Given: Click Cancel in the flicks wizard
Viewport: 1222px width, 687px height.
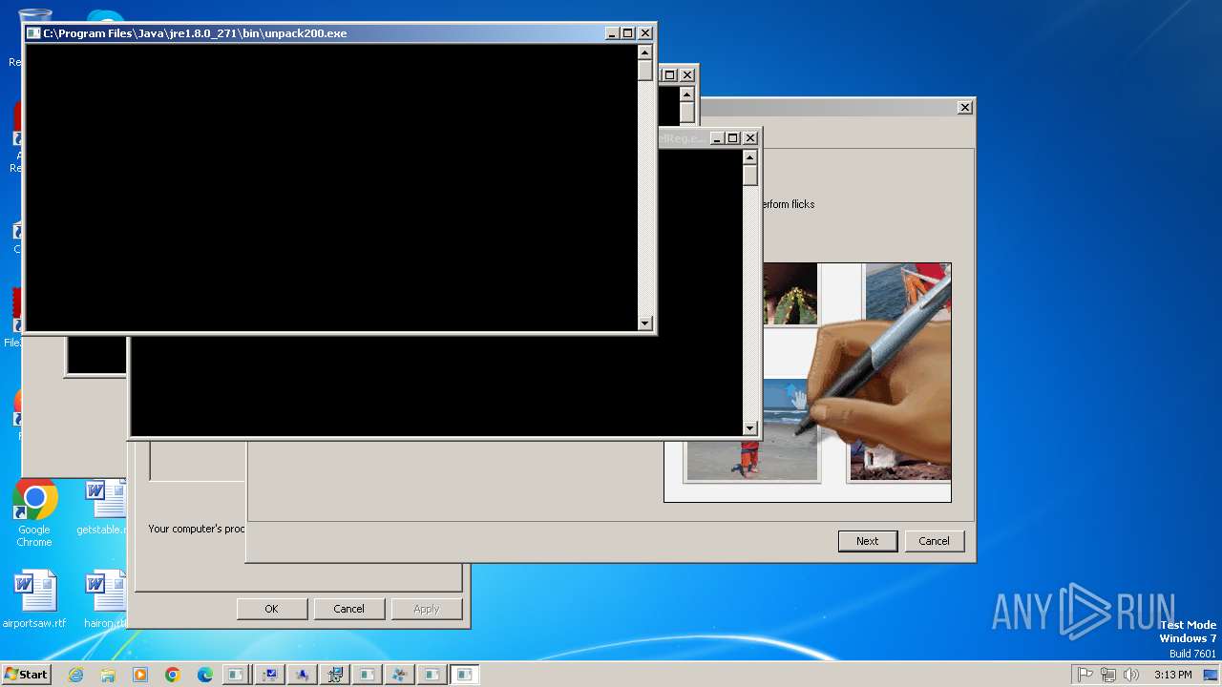Looking at the screenshot, I should (934, 541).
